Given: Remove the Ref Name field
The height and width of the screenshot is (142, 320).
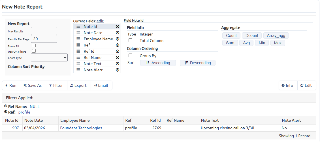Looking at the screenshot, I should pos(118,57).
